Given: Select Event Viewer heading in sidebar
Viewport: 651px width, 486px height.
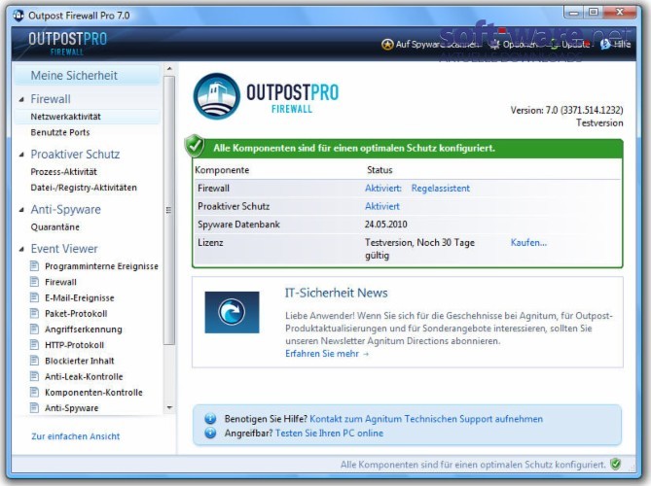Looking at the screenshot, I should point(64,249).
